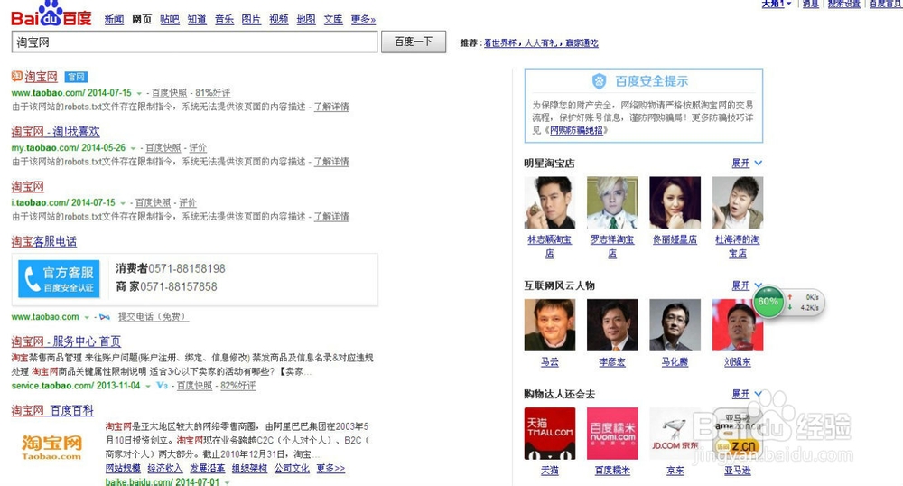Click the green 60% speed bubble

point(768,301)
